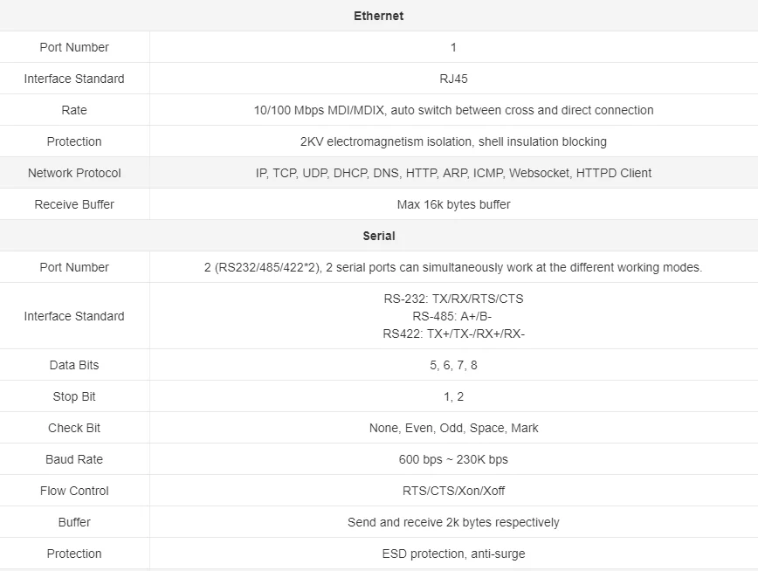Click the IP, TCP, UDP protocol list
Screen dimensions: 758x571
click(453, 173)
